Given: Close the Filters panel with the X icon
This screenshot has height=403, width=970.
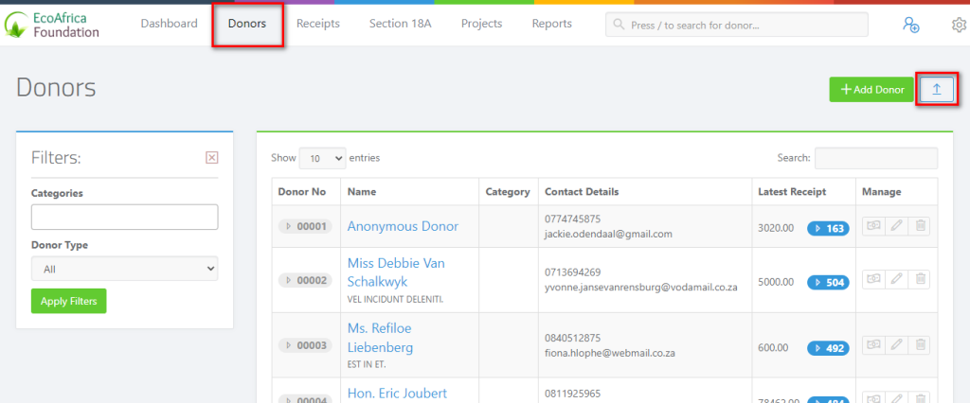Looking at the screenshot, I should (x=211, y=158).
